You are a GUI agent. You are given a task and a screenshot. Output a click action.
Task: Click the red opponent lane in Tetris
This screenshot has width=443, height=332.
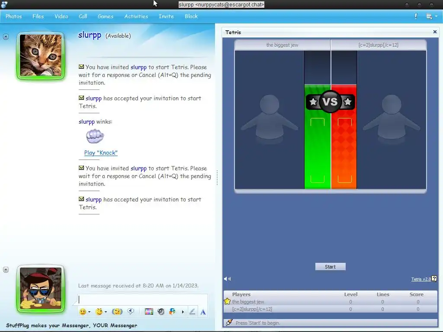[344, 137]
